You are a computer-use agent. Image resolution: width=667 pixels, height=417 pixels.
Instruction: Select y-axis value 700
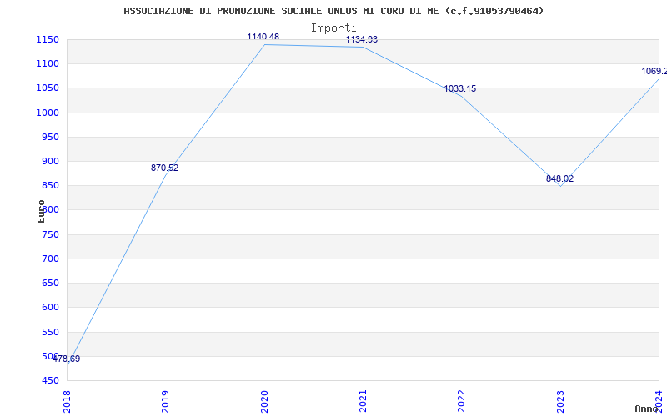pyautogui.click(x=51, y=259)
